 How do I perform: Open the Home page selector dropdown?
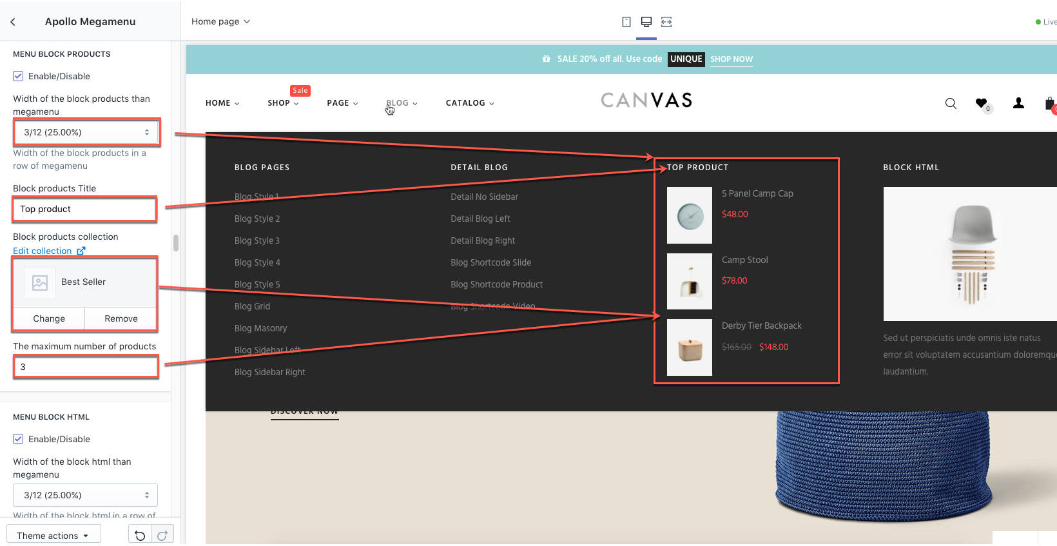pos(220,21)
